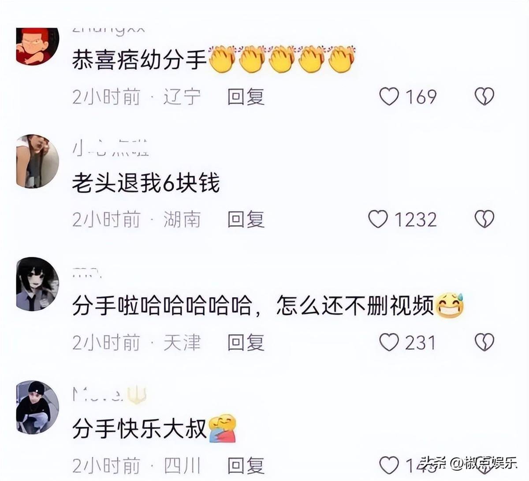Dislike the 恭喜痞幼分手 comment
Image resolution: width=529 pixels, height=481 pixels.
(x=484, y=97)
